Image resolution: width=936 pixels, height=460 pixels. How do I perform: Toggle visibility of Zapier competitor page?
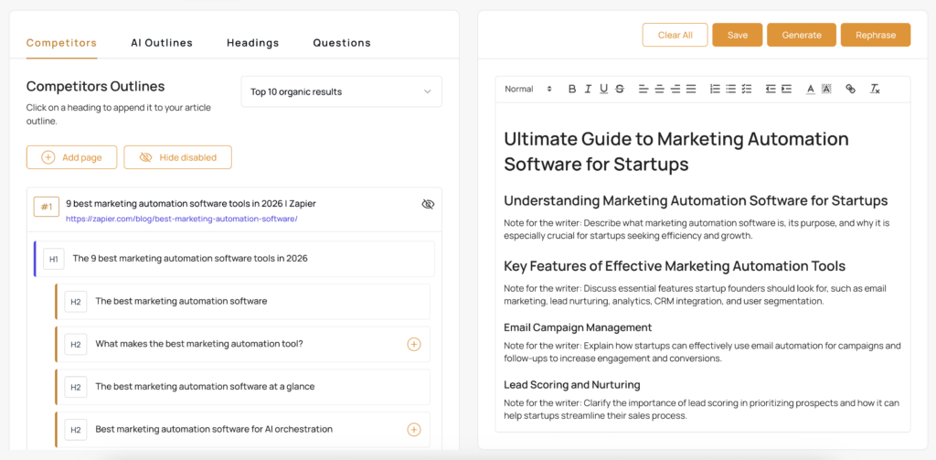tap(428, 204)
